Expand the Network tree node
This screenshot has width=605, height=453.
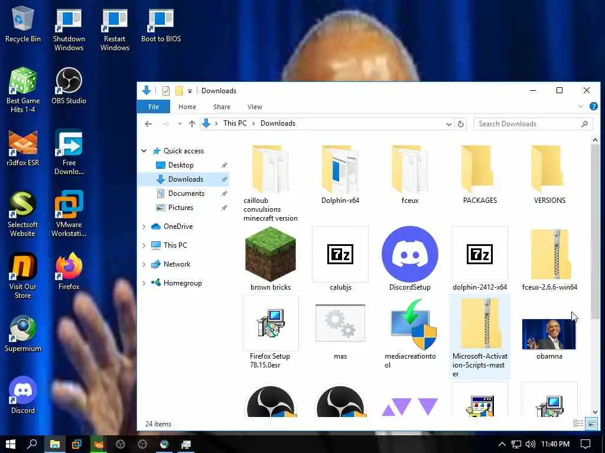click(x=144, y=264)
